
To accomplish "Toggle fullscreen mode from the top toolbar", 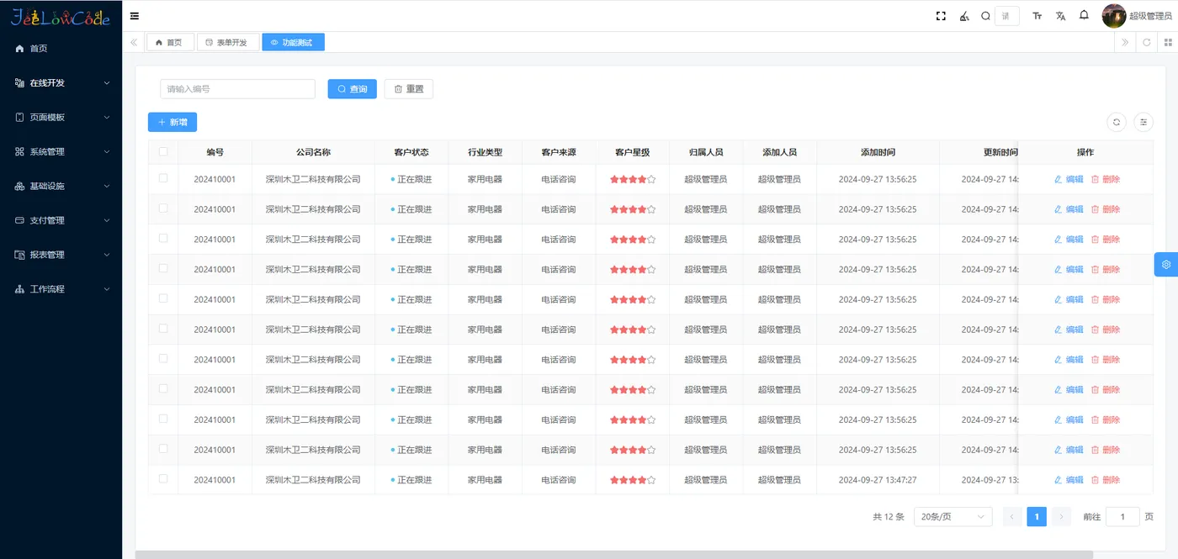I will 940,15.
